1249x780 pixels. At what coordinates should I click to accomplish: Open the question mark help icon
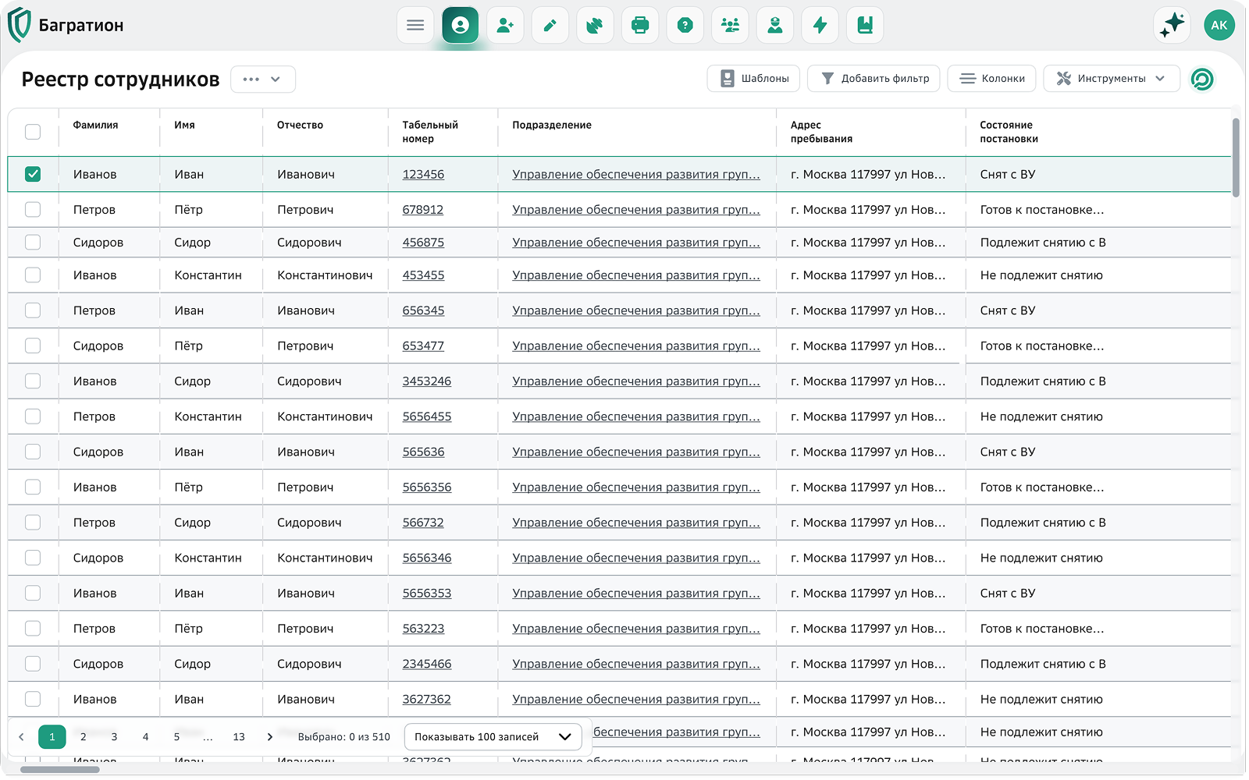[x=685, y=26]
